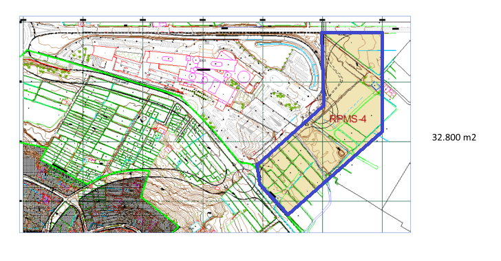Click the site plan map image

point(215,124)
